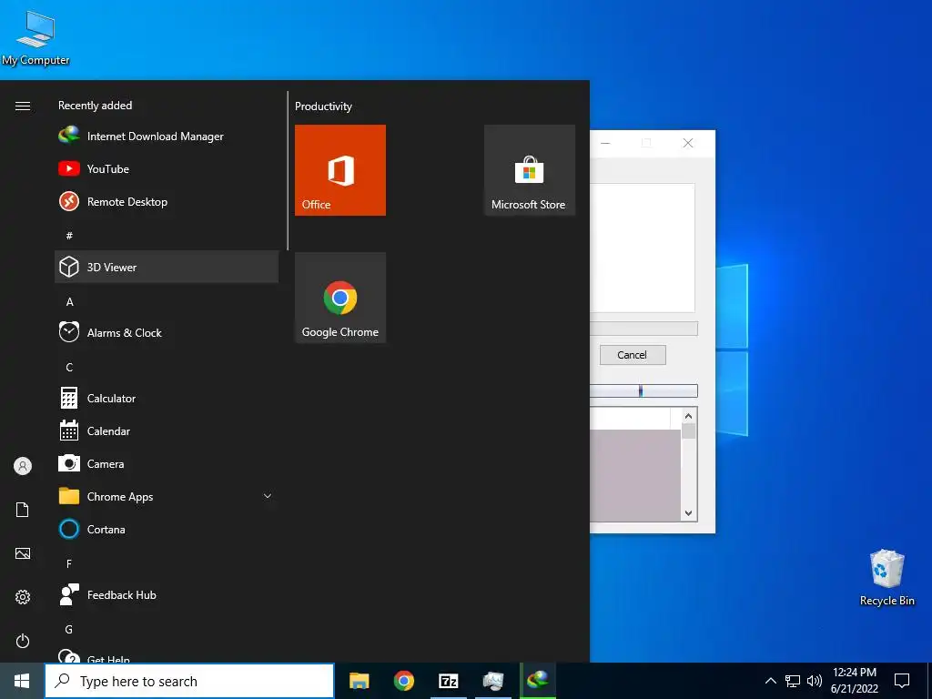Jump to letter F section header
Viewport: 932px width, 699px height.
tap(69, 563)
